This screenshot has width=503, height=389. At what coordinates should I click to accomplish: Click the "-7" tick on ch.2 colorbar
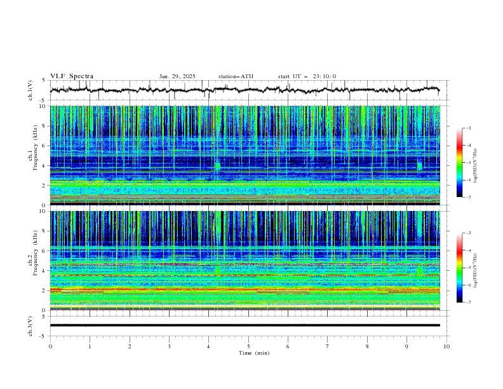tap(469, 302)
